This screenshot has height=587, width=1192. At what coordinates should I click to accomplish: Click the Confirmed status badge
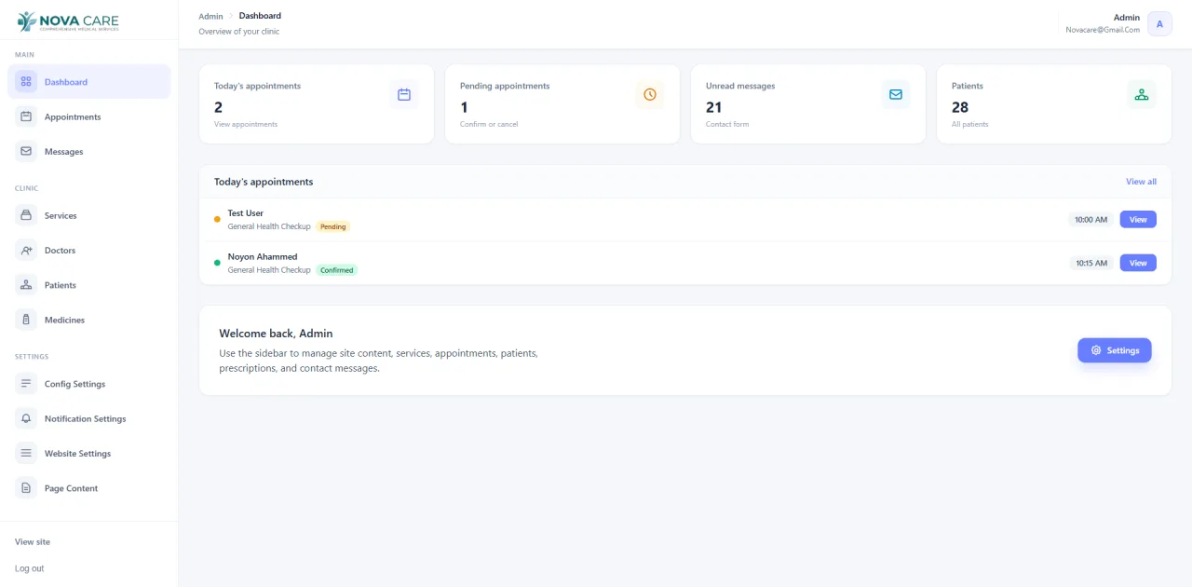pos(337,270)
